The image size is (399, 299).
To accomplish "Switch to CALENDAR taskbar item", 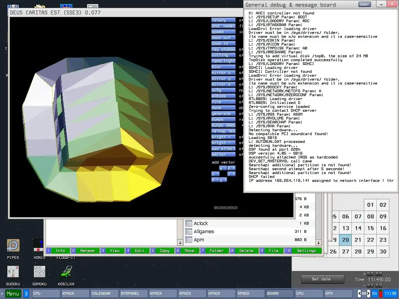I will tap(104, 294).
